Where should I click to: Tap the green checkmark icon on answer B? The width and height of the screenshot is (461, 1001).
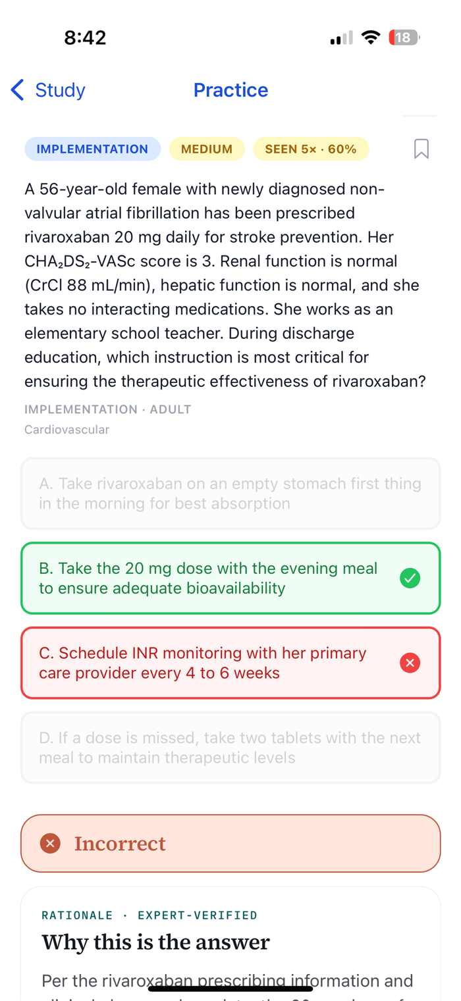pyautogui.click(x=410, y=578)
